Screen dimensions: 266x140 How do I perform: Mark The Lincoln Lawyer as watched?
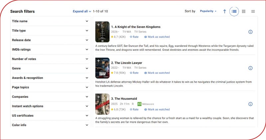click(157, 73)
